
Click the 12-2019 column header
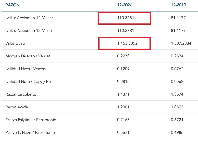178,5
